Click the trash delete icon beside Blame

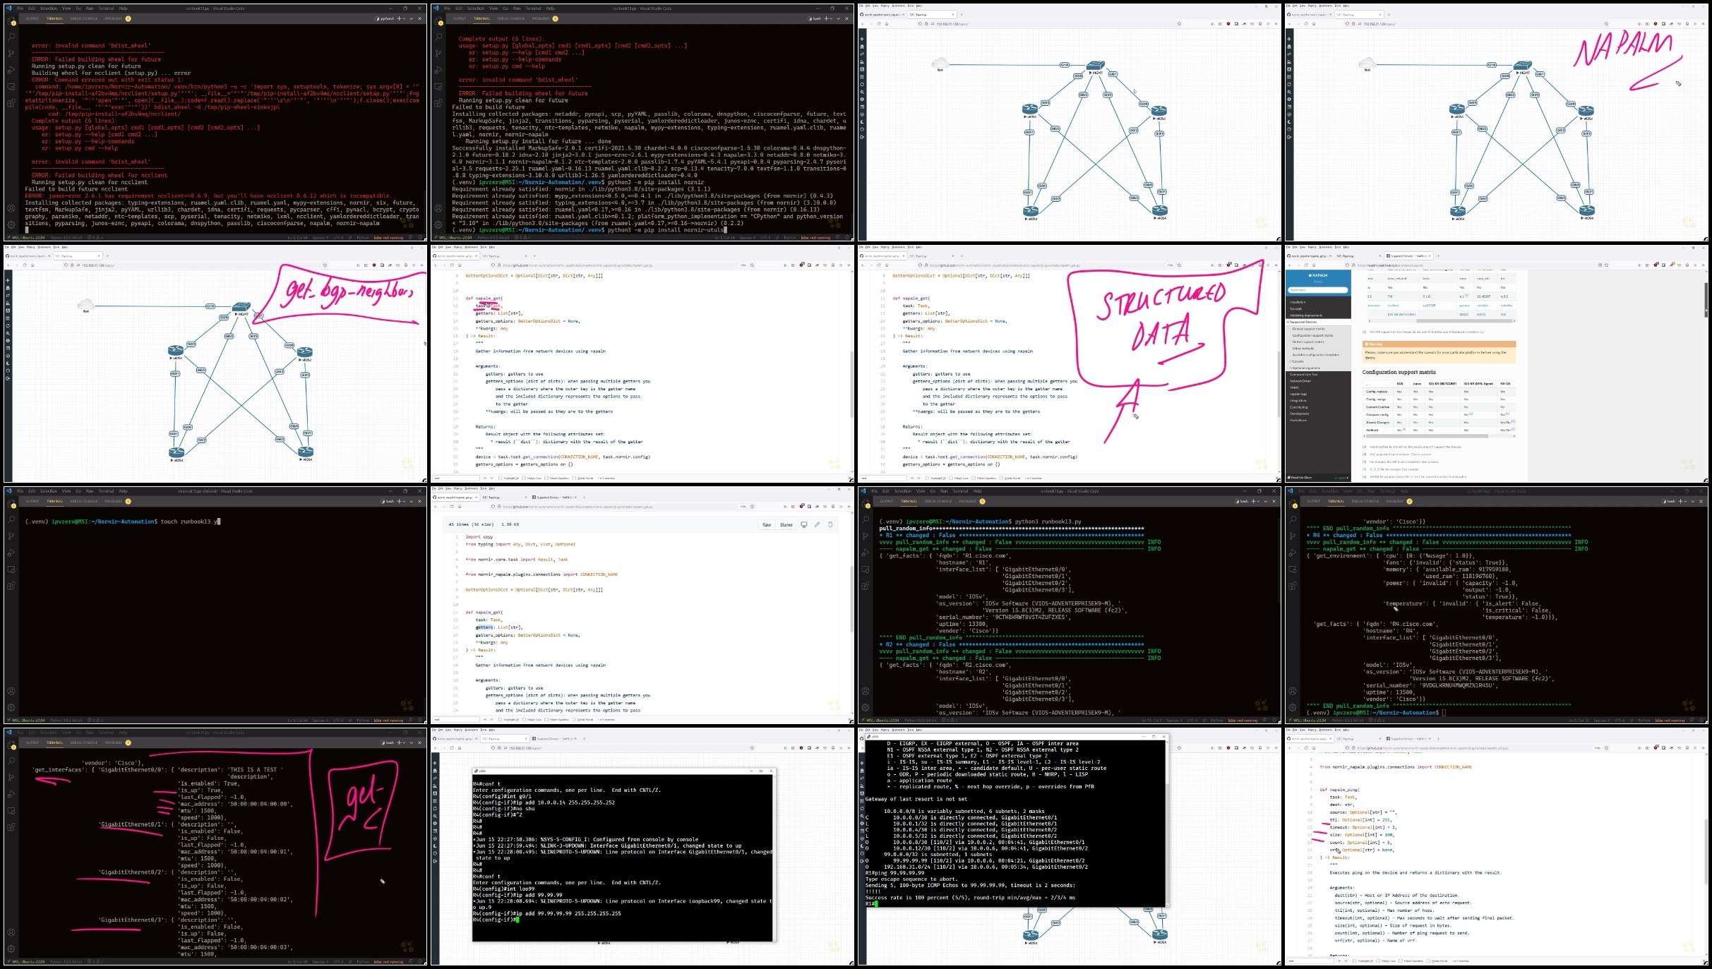[830, 524]
